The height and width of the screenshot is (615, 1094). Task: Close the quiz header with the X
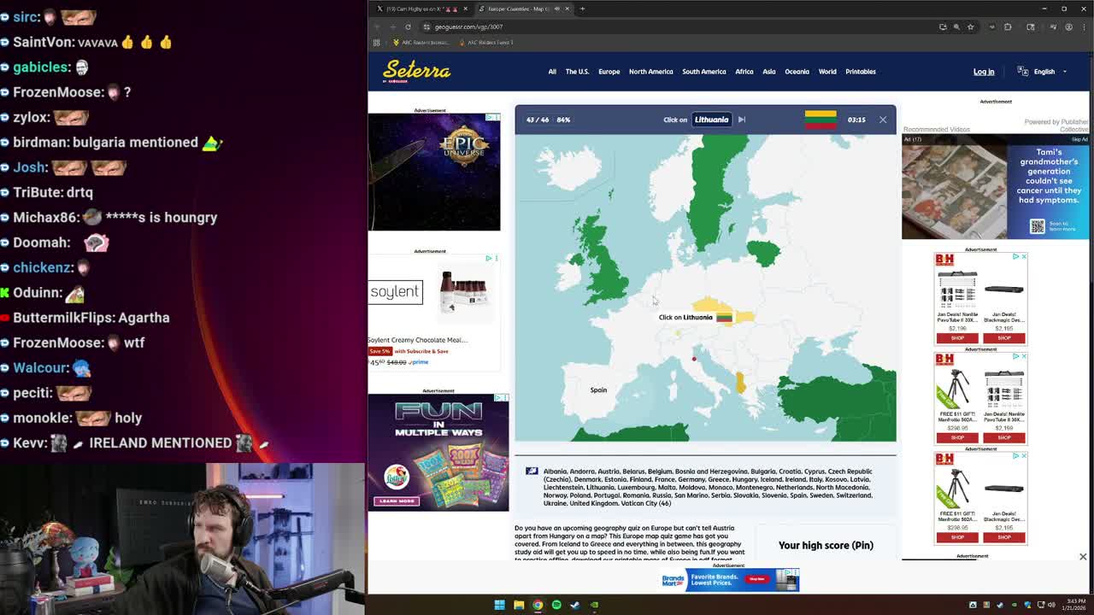click(883, 120)
